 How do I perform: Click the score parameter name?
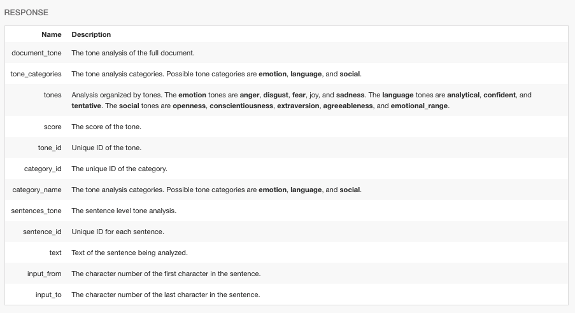pos(52,127)
